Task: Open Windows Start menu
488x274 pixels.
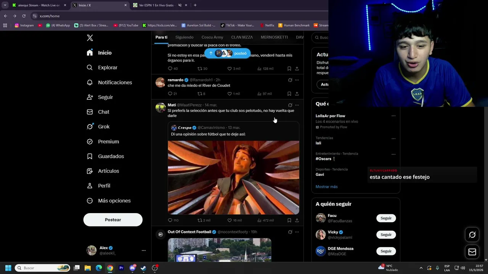Action: pos(8,268)
